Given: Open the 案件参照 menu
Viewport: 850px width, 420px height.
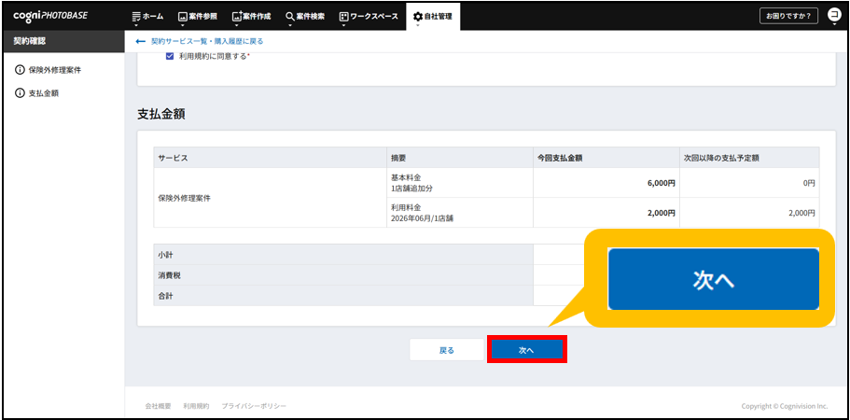Looking at the screenshot, I should (198, 17).
